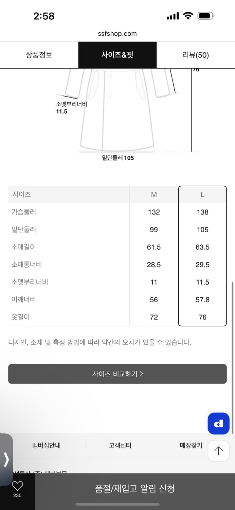Click the scroll-to-top arrow icon
The height and width of the screenshot is (510, 235).
218,451
